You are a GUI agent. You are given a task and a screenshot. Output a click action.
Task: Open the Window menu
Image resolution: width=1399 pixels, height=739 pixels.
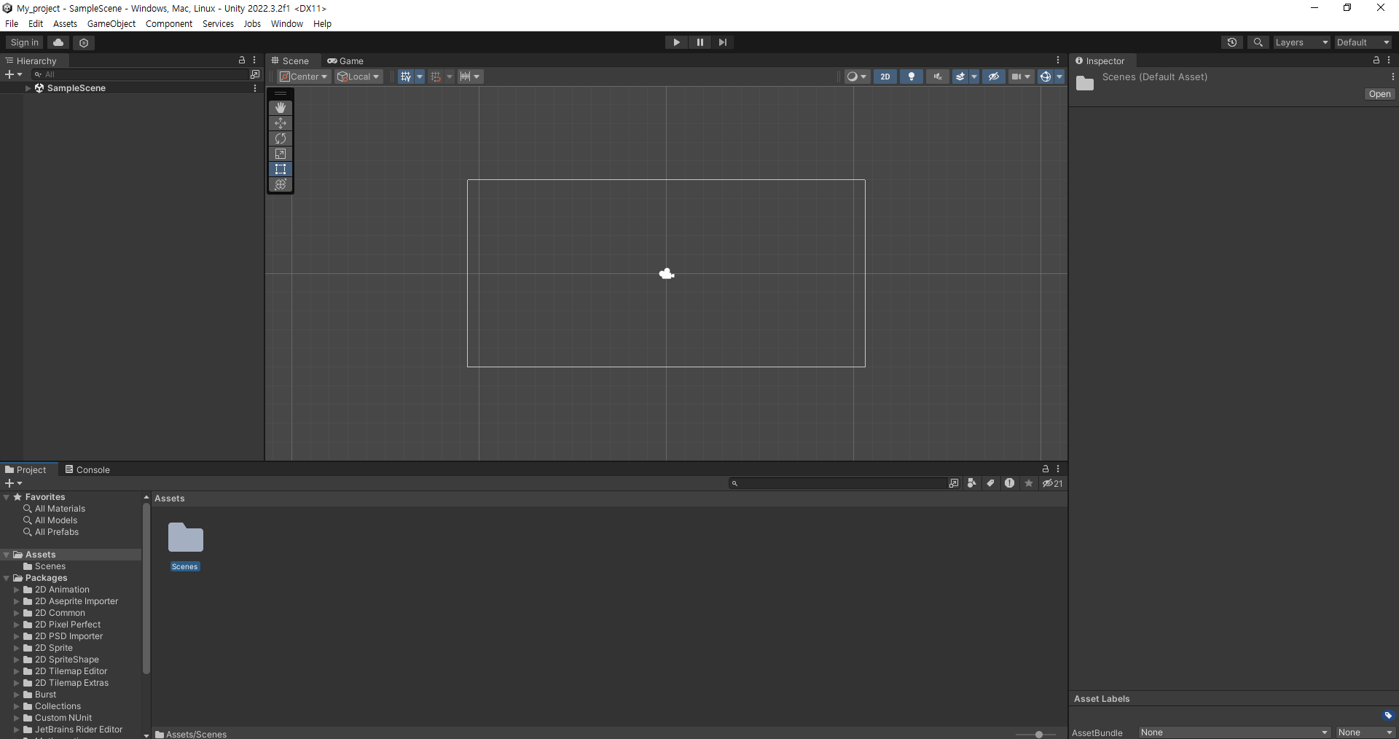point(287,23)
